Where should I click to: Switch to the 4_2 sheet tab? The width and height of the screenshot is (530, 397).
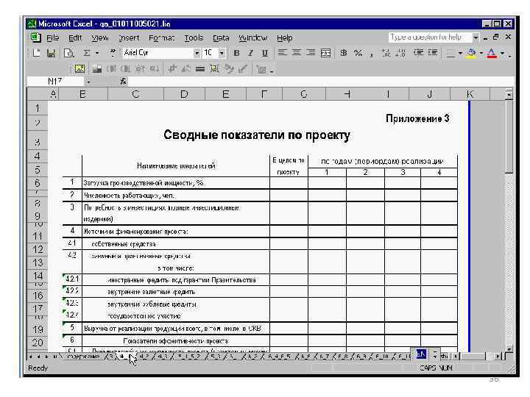144,356
